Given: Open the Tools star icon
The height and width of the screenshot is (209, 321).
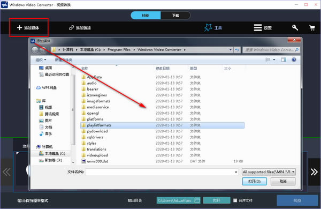Looking at the screenshot, I should (x=208, y=27).
